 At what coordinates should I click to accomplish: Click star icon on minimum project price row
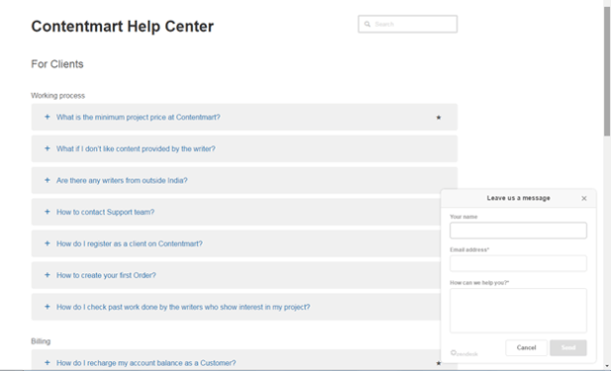point(438,117)
